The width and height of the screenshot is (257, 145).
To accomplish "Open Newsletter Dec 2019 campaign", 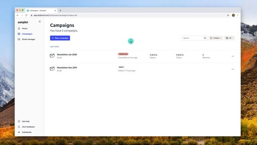I will 67,68.
